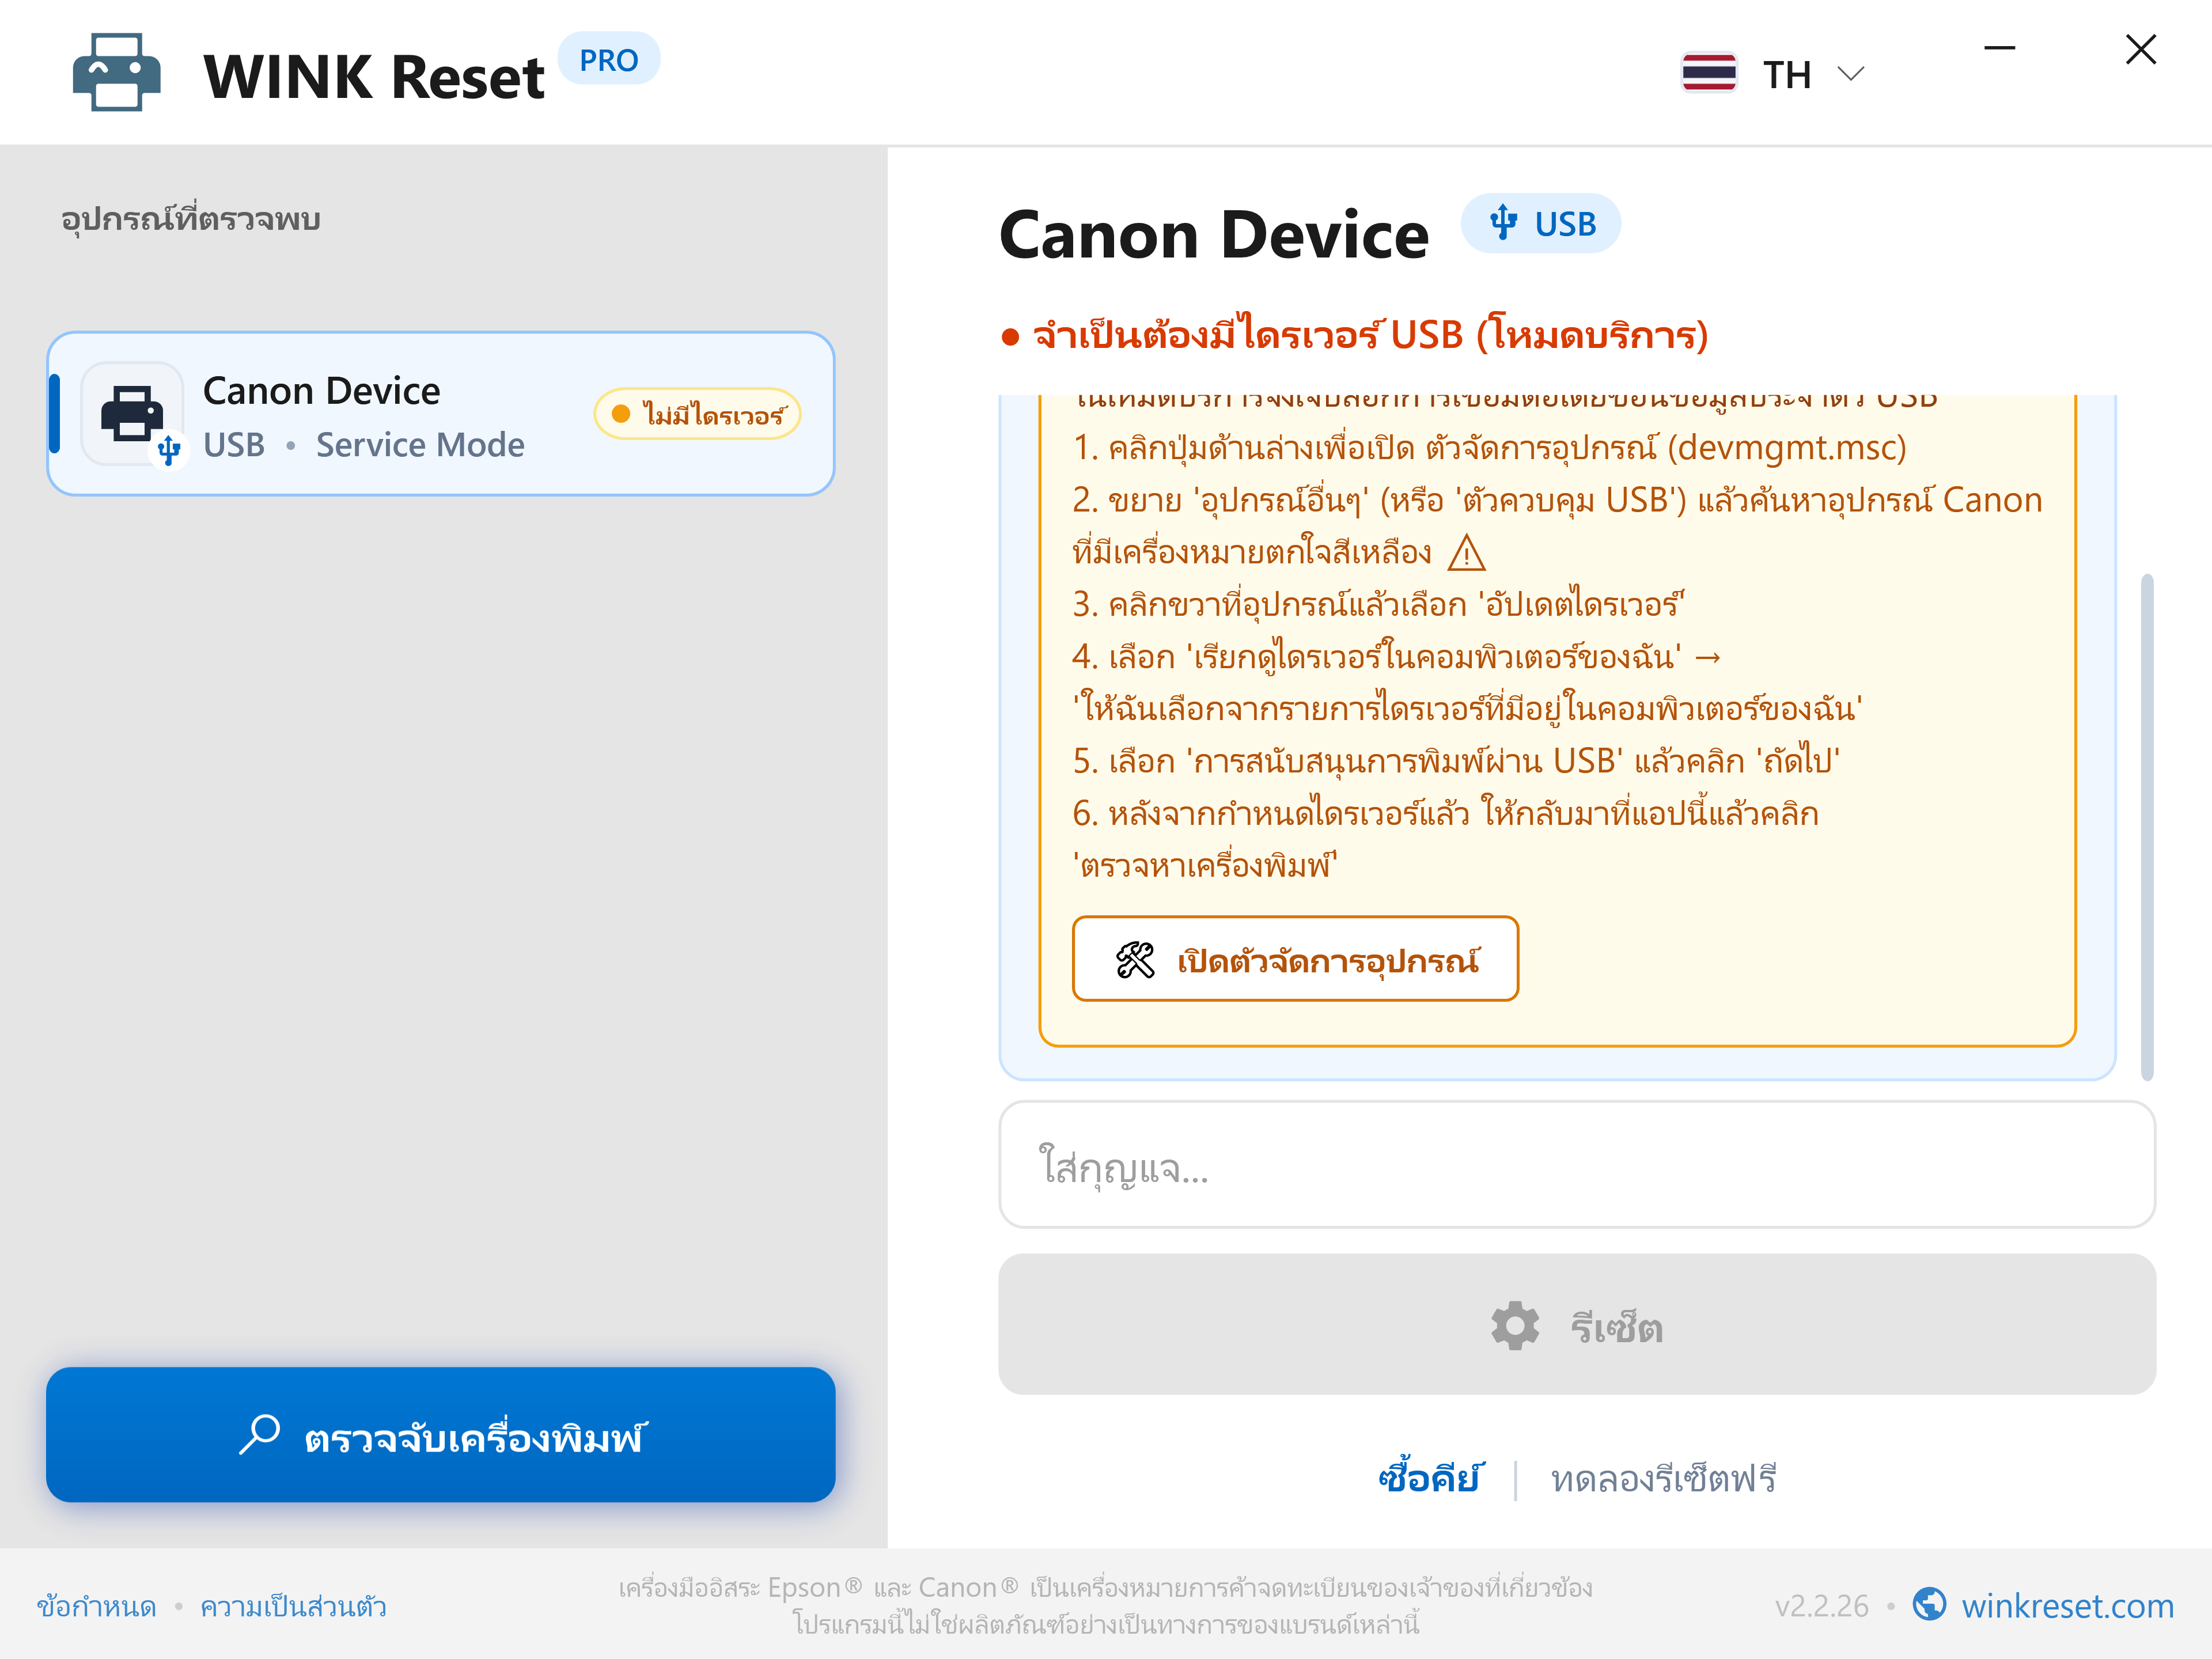Click the จำเป็นต้องมีไดรเวอร์ USB warning text

(x=1370, y=335)
